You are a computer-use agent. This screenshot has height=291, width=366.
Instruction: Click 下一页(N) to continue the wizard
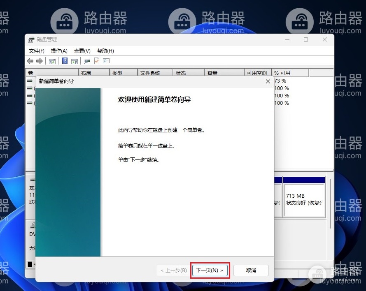210,270
